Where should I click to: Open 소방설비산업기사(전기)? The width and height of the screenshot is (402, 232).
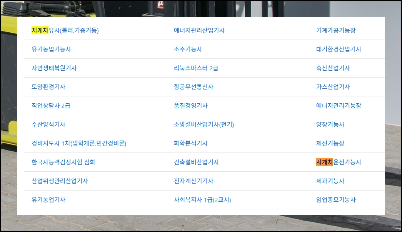click(x=204, y=124)
